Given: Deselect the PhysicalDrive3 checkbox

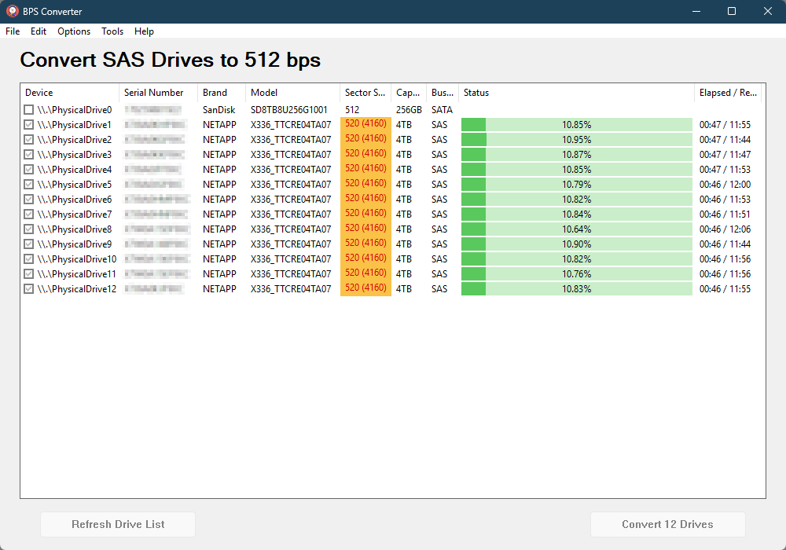Looking at the screenshot, I should click(x=28, y=154).
